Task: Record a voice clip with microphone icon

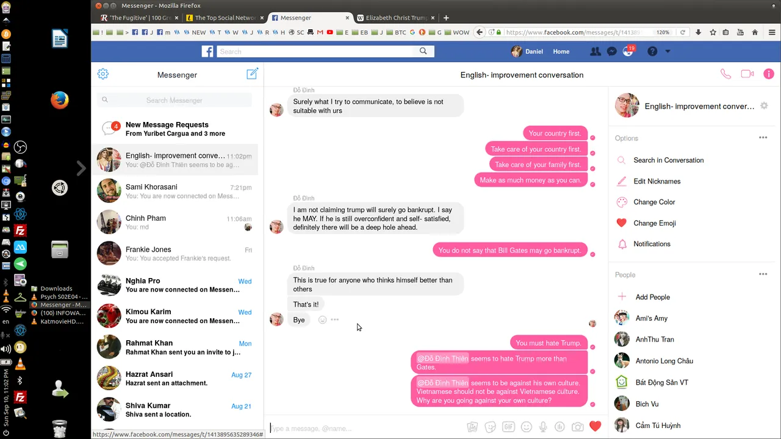Action: (x=542, y=427)
